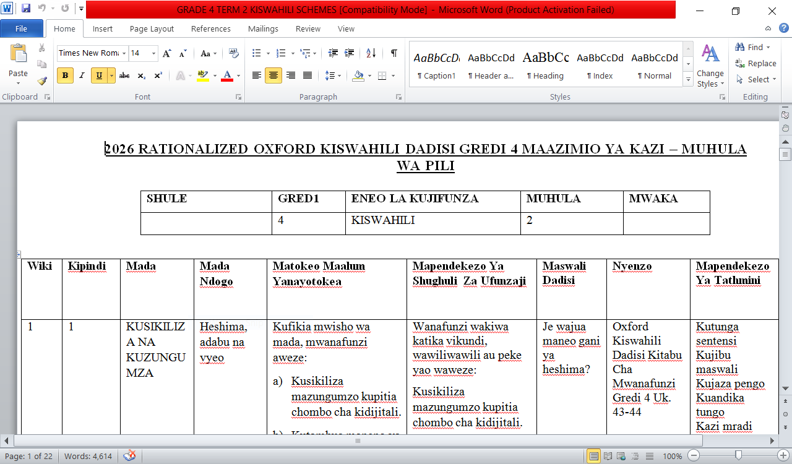
Task: Toggle Bold formatting off
Action: [x=65, y=75]
